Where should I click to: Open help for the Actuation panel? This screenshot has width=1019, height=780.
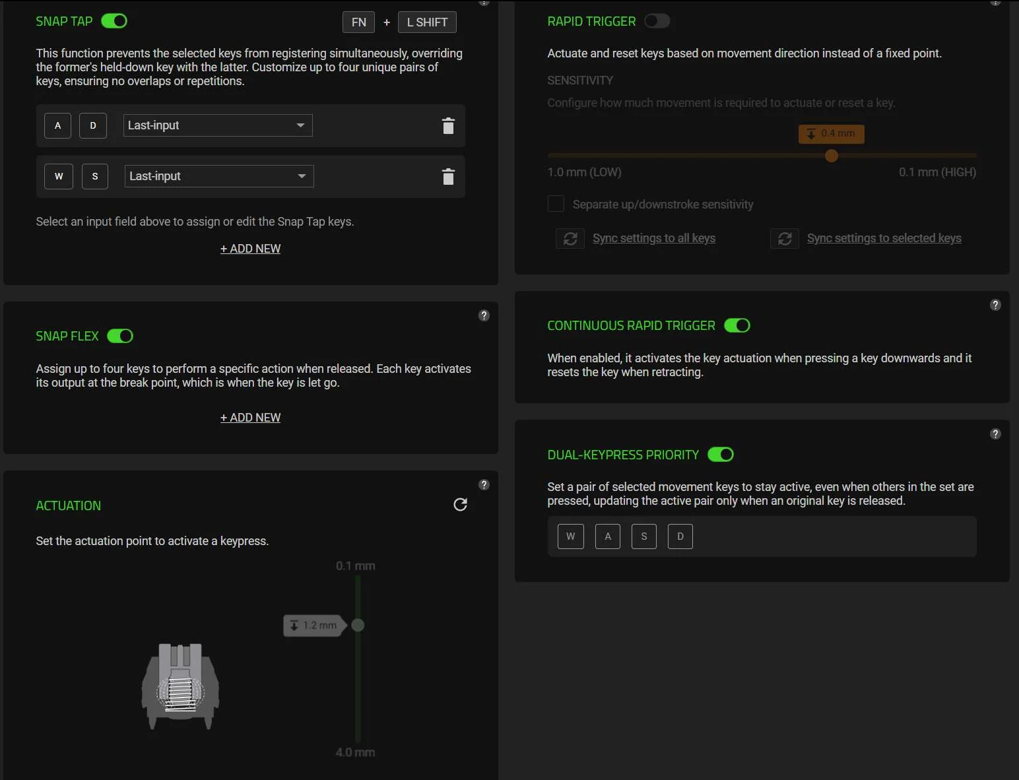click(484, 484)
